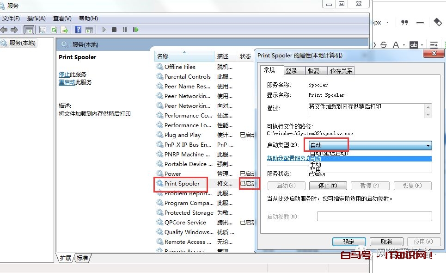446x273 pixels.
Task: Select 手动 from the startup type list
Action: click(x=316, y=164)
